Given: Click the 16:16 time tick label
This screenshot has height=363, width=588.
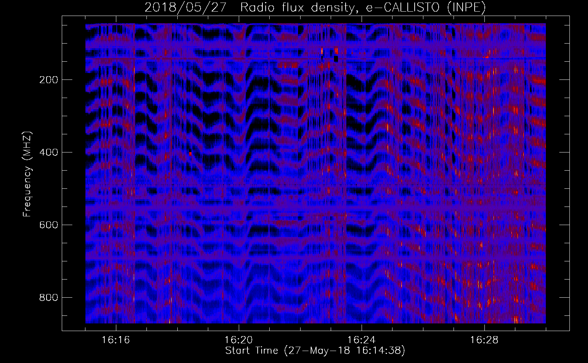Looking at the screenshot, I should tap(116, 340).
